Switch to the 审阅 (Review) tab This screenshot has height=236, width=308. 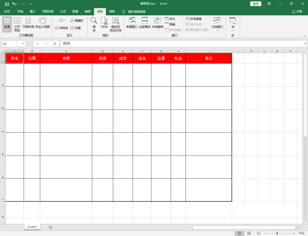[x=87, y=12]
